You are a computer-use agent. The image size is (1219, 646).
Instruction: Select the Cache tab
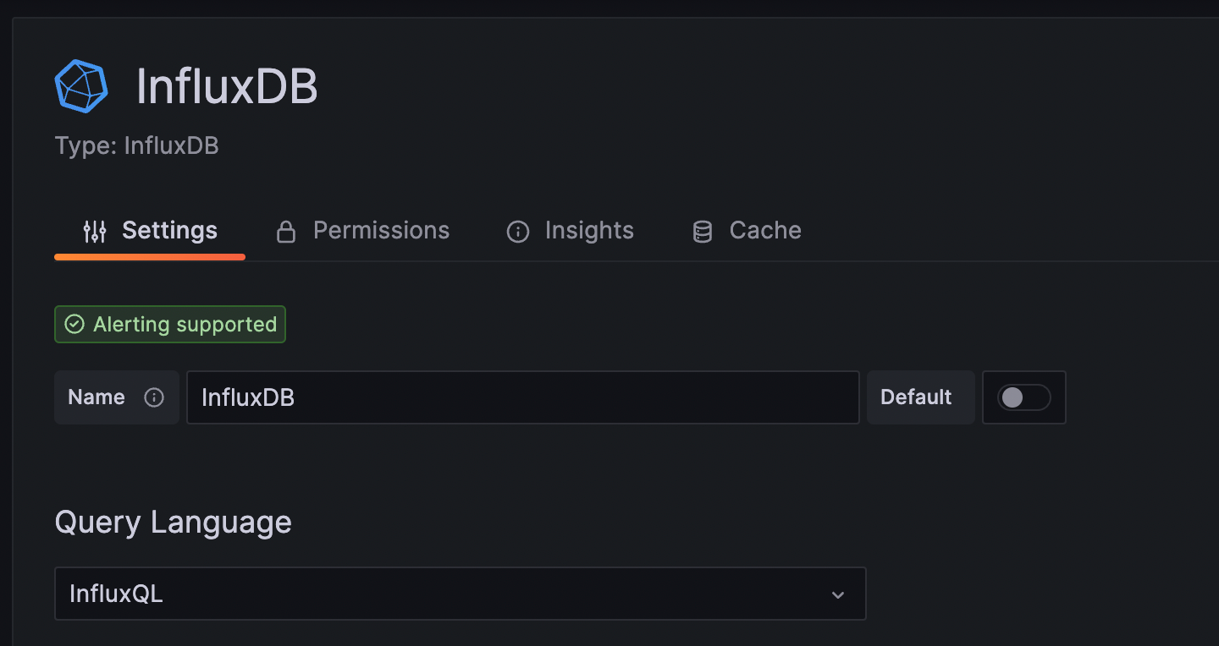(x=764, y=230)
